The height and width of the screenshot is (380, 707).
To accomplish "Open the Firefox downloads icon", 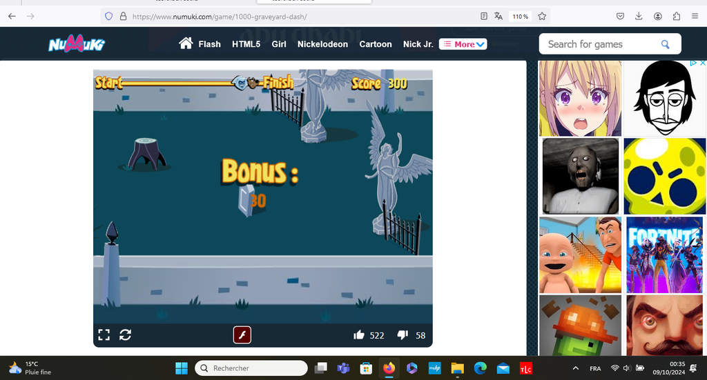I will pyautogui.click(x=639, y=16).
